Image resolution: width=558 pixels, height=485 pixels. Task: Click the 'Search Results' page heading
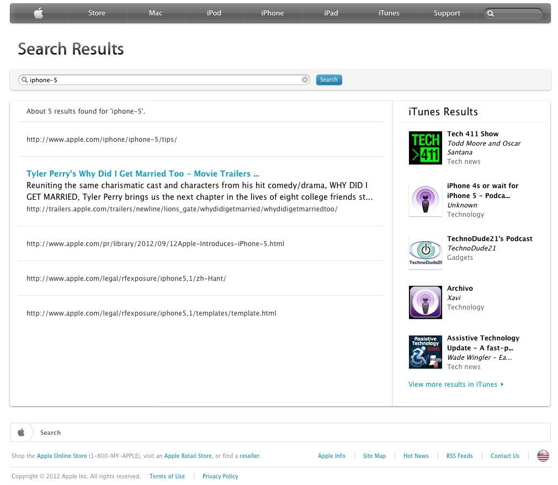[x=71, y=49]
